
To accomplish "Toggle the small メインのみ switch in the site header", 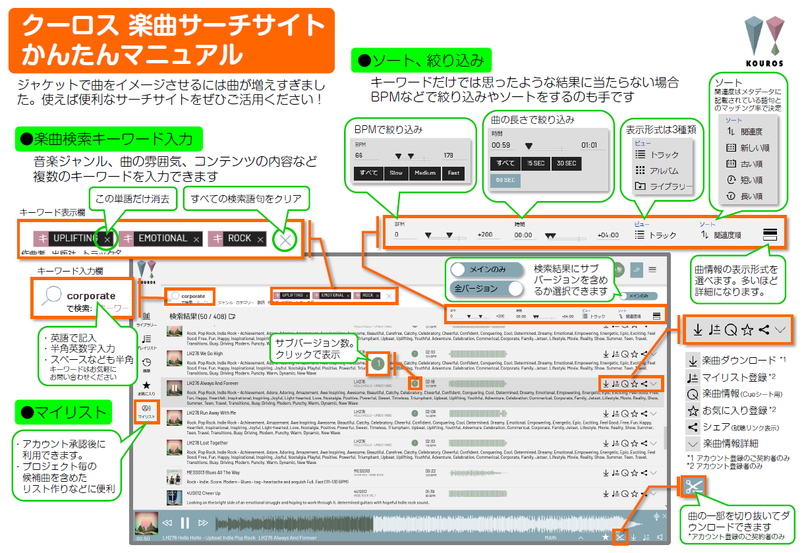I will (x=638, y=296).
